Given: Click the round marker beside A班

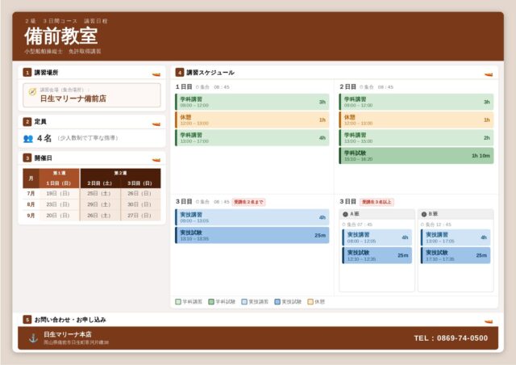Looking at the screenshot, I should 345,214.
